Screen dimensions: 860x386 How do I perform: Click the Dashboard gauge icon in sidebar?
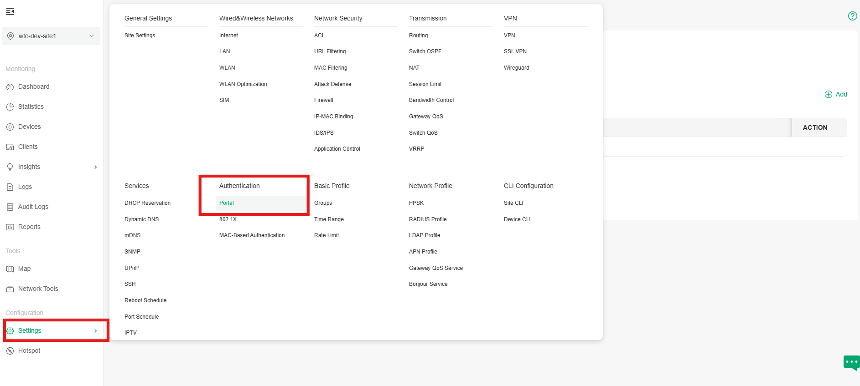[10, 87]
